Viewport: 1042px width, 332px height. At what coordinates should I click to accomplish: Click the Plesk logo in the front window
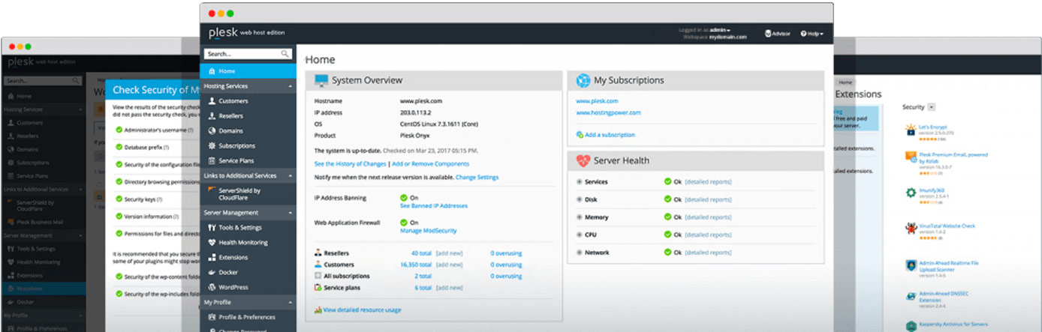[x=222, y=32]
